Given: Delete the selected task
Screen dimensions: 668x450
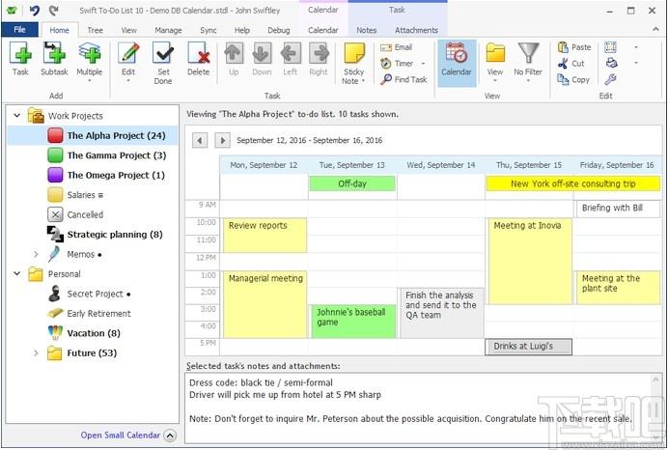Looking at the screenshot, I should [199, 60].
